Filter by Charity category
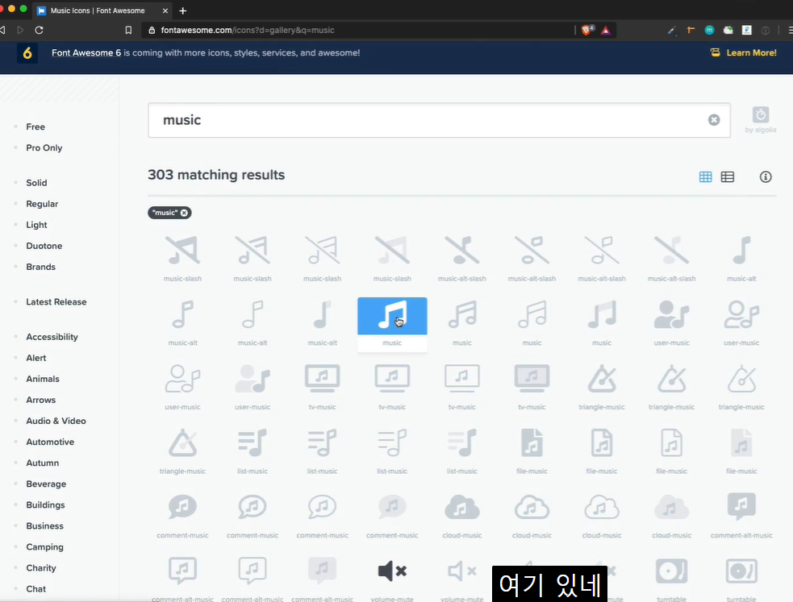This screenshot has width=793, height=602. tap(41, 568)
